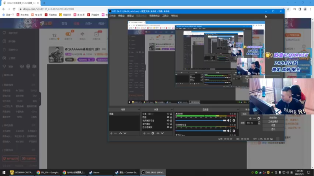314x176 pixels.
Task: Undock the 混音器 Mixer panel via header icon
Action: click(x=238, y=110)
